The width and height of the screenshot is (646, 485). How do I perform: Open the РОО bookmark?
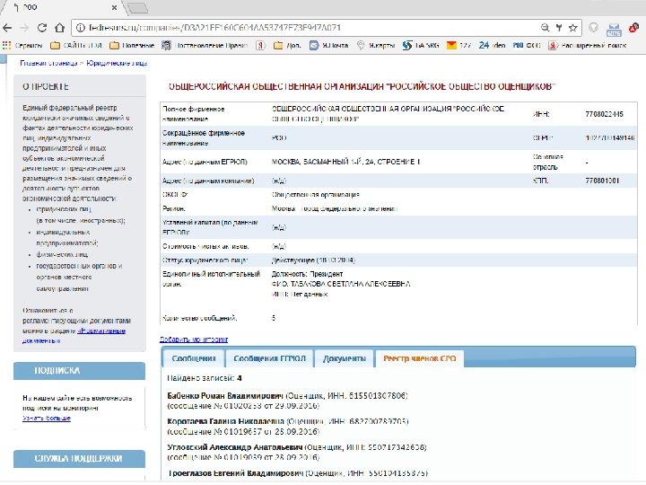pos(527,46)
